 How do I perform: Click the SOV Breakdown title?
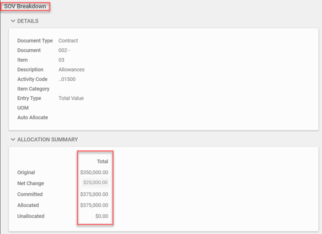click(x=25, y=6)
